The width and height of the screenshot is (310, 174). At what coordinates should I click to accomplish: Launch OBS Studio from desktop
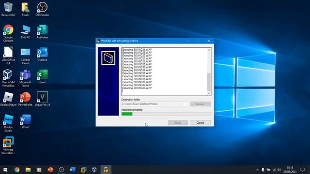pyautogui.click(x=42, y=9)
